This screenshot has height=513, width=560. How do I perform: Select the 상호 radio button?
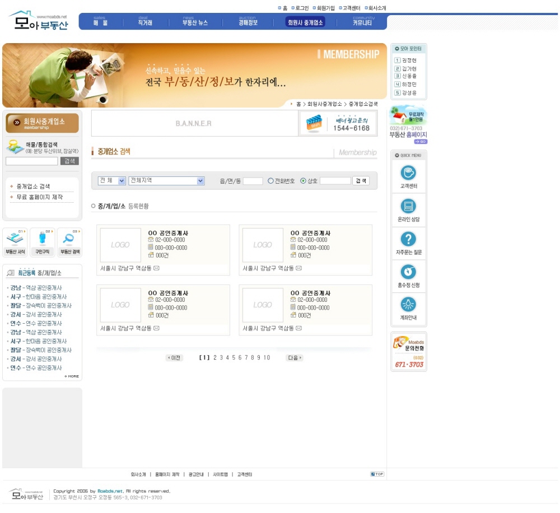pos(304,181)
